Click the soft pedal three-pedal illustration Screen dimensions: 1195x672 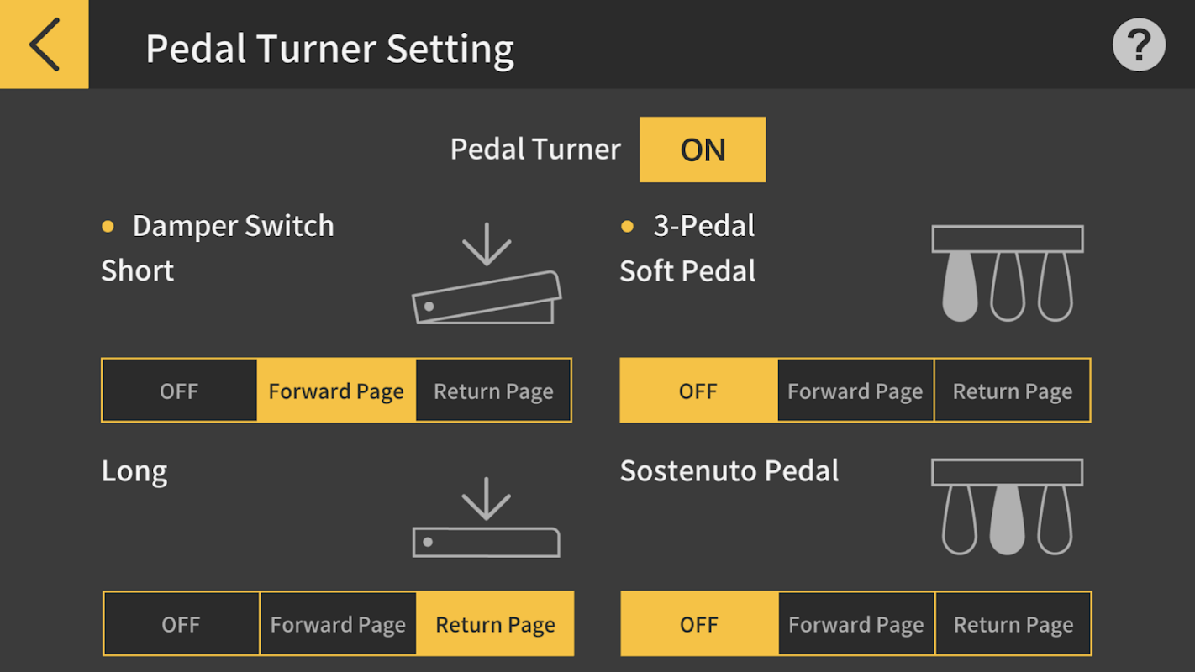click(1007, 273)
